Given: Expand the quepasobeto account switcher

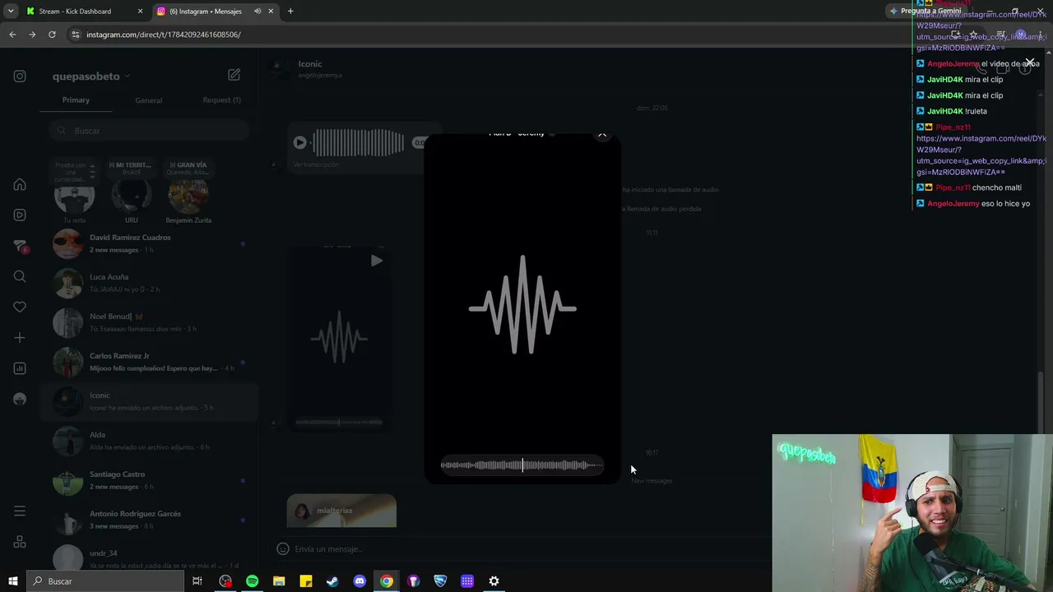Looking at the screenshot, I should pyautogui.click(x=91, y=76).
